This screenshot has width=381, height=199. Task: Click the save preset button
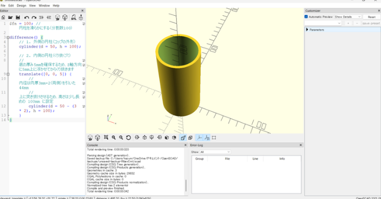(x=371, y=23)
